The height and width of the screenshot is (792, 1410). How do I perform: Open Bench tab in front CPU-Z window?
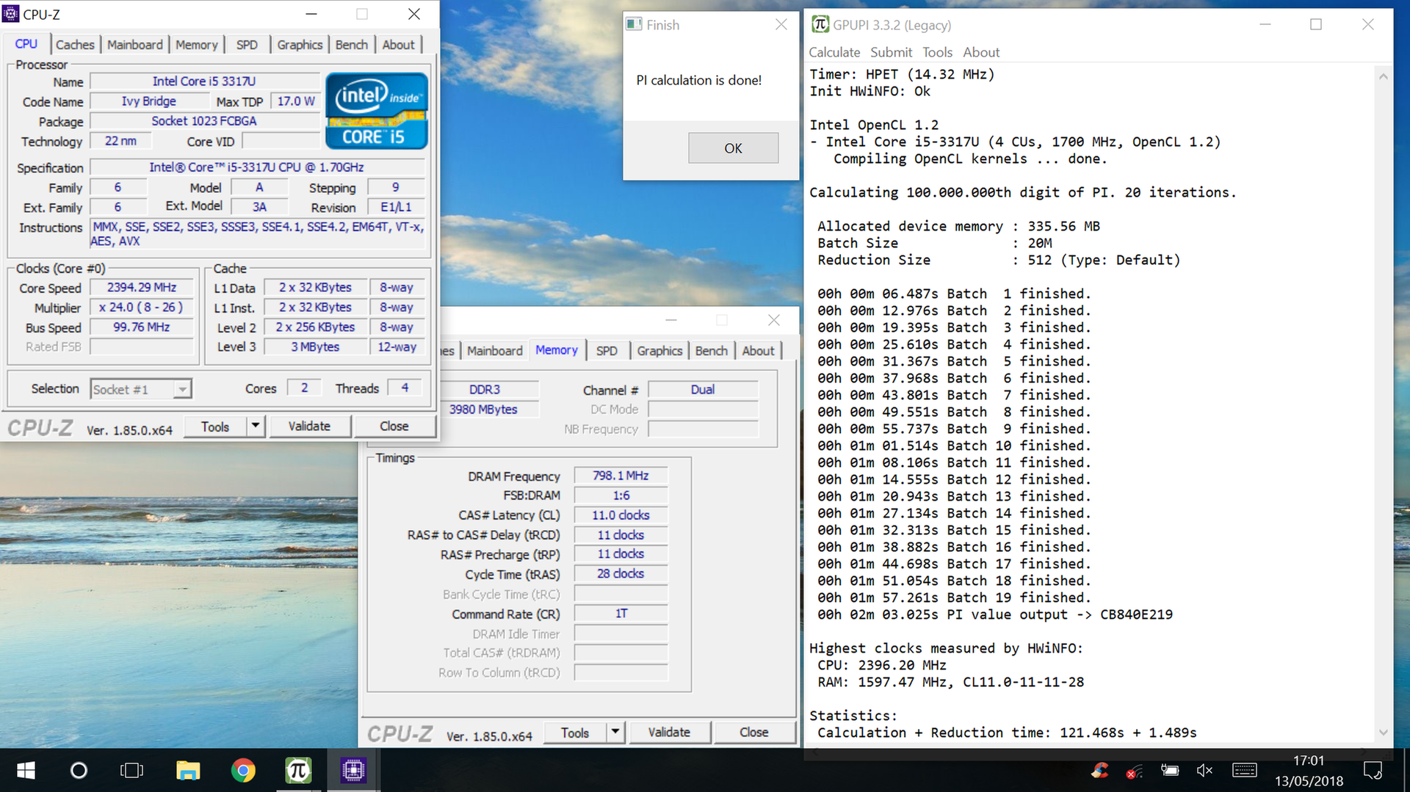pyautogui.click(x=352, y=45)
